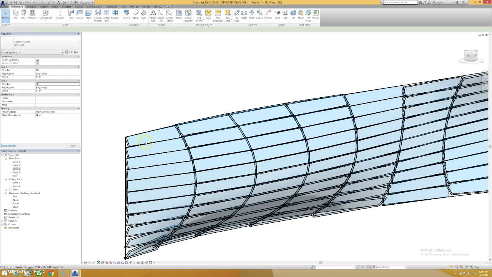Image resolution: width=492 pixels, height=277 pixels.
Task: Open the Annotate ribbon tab
Action: (66, 7)
